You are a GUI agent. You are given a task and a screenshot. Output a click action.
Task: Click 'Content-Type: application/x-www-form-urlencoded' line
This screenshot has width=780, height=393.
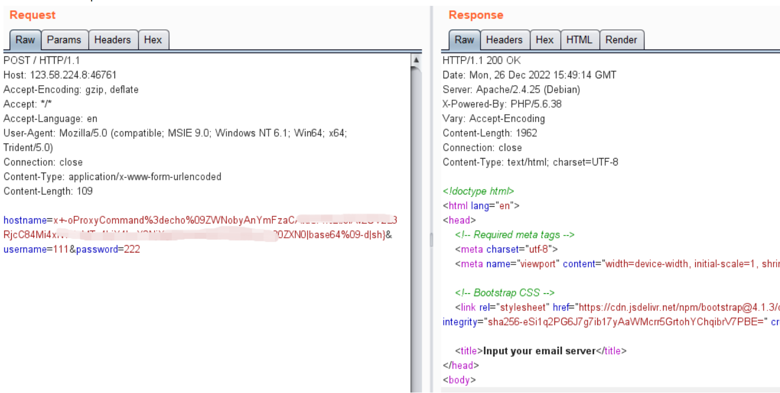113,177
